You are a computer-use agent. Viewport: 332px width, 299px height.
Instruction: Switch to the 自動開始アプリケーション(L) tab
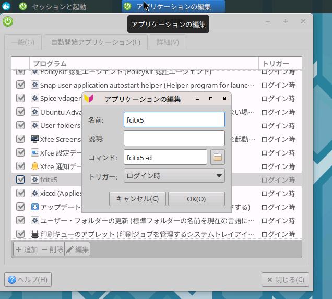coord(96,42)
